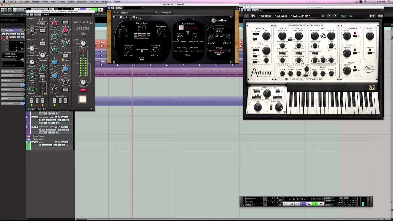Click the record enable button on Oberheim track

(x=4, y=38)
